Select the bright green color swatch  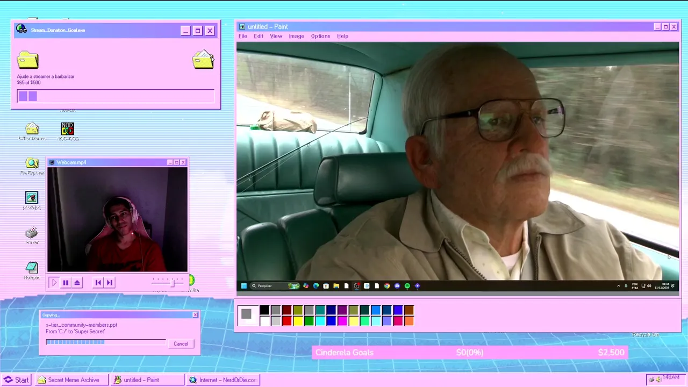309,321
